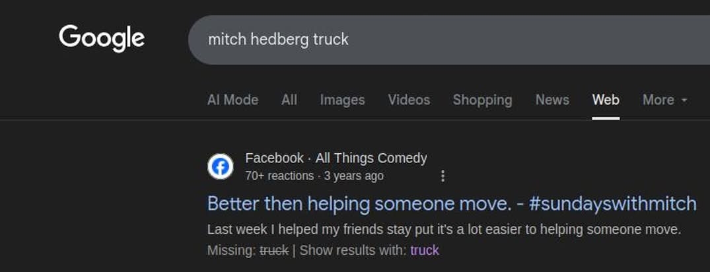Click the struck-through truck word after Missing
Viewport: 710px width, 272px height.
point(274,250)
